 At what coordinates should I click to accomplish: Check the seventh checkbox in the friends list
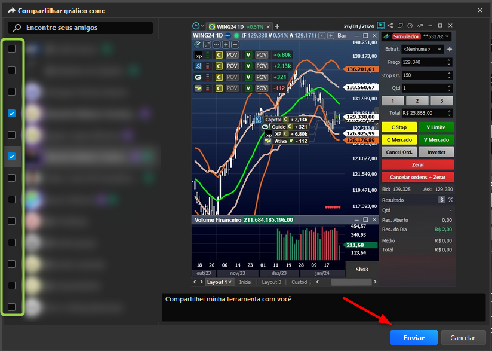(11, 178)
